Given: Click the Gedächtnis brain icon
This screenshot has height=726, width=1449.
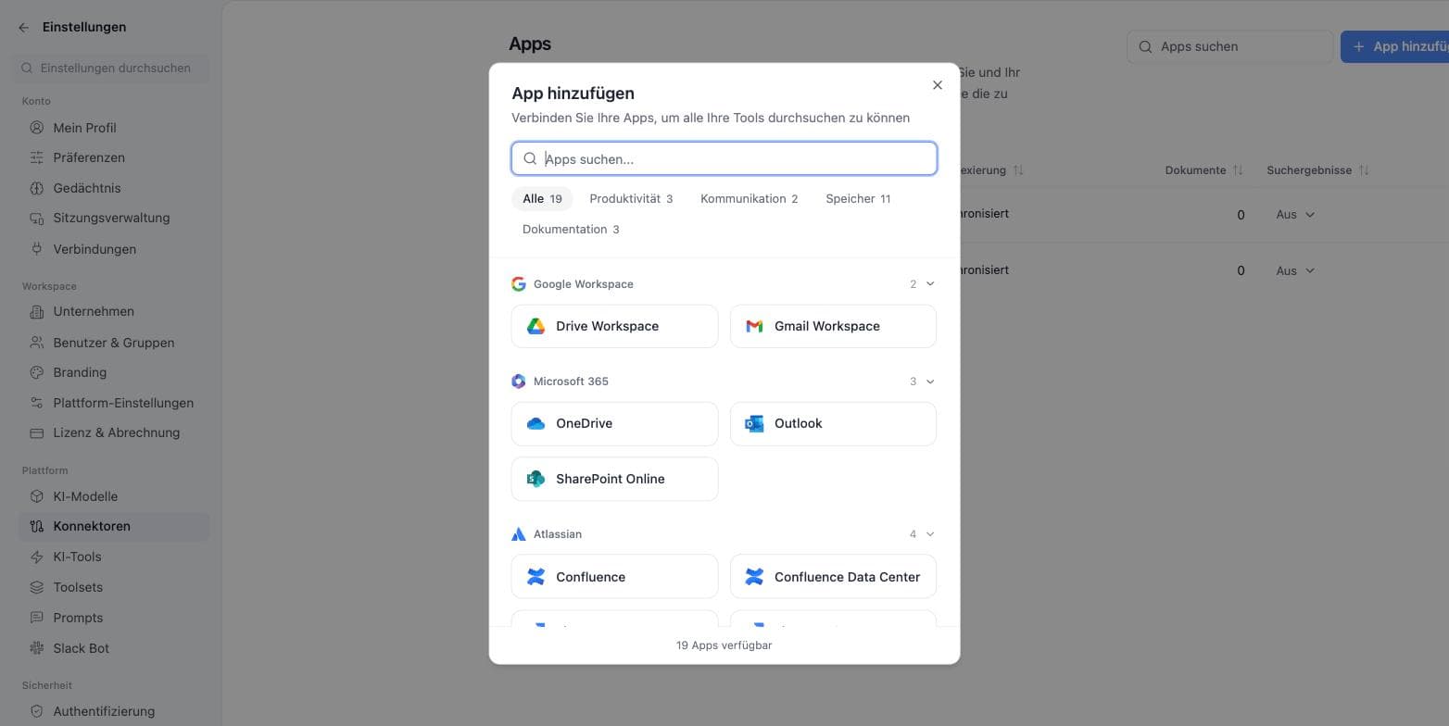Looking at the screenshot, I should (x=37, y=188).
